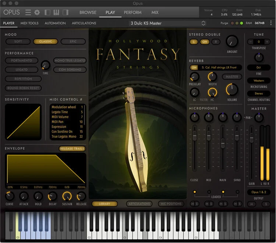
Task: Adjust the envelope Release knob
Action: (81, 196)
